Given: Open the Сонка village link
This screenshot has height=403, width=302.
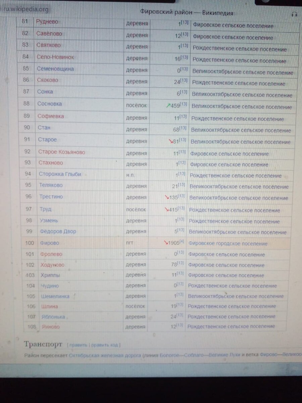Looking at the screenshot, I should tap(45, 92).
